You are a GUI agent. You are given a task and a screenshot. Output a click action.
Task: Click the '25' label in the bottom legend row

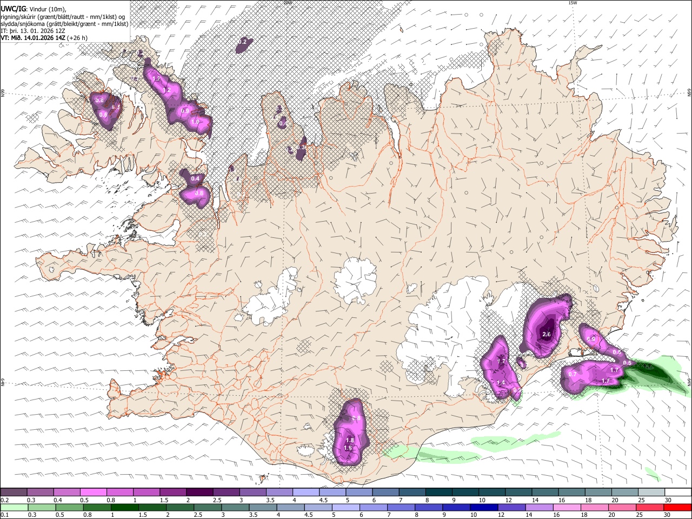[x=641, y=515]
